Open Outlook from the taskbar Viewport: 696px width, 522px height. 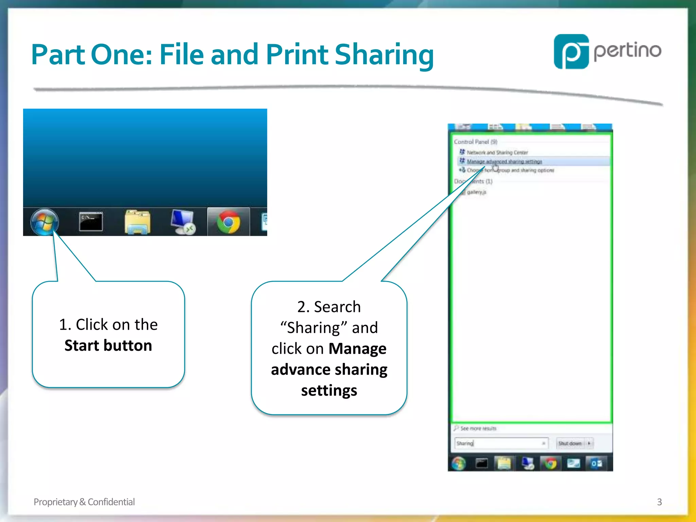pyautogui.click(x=596, y=463)
